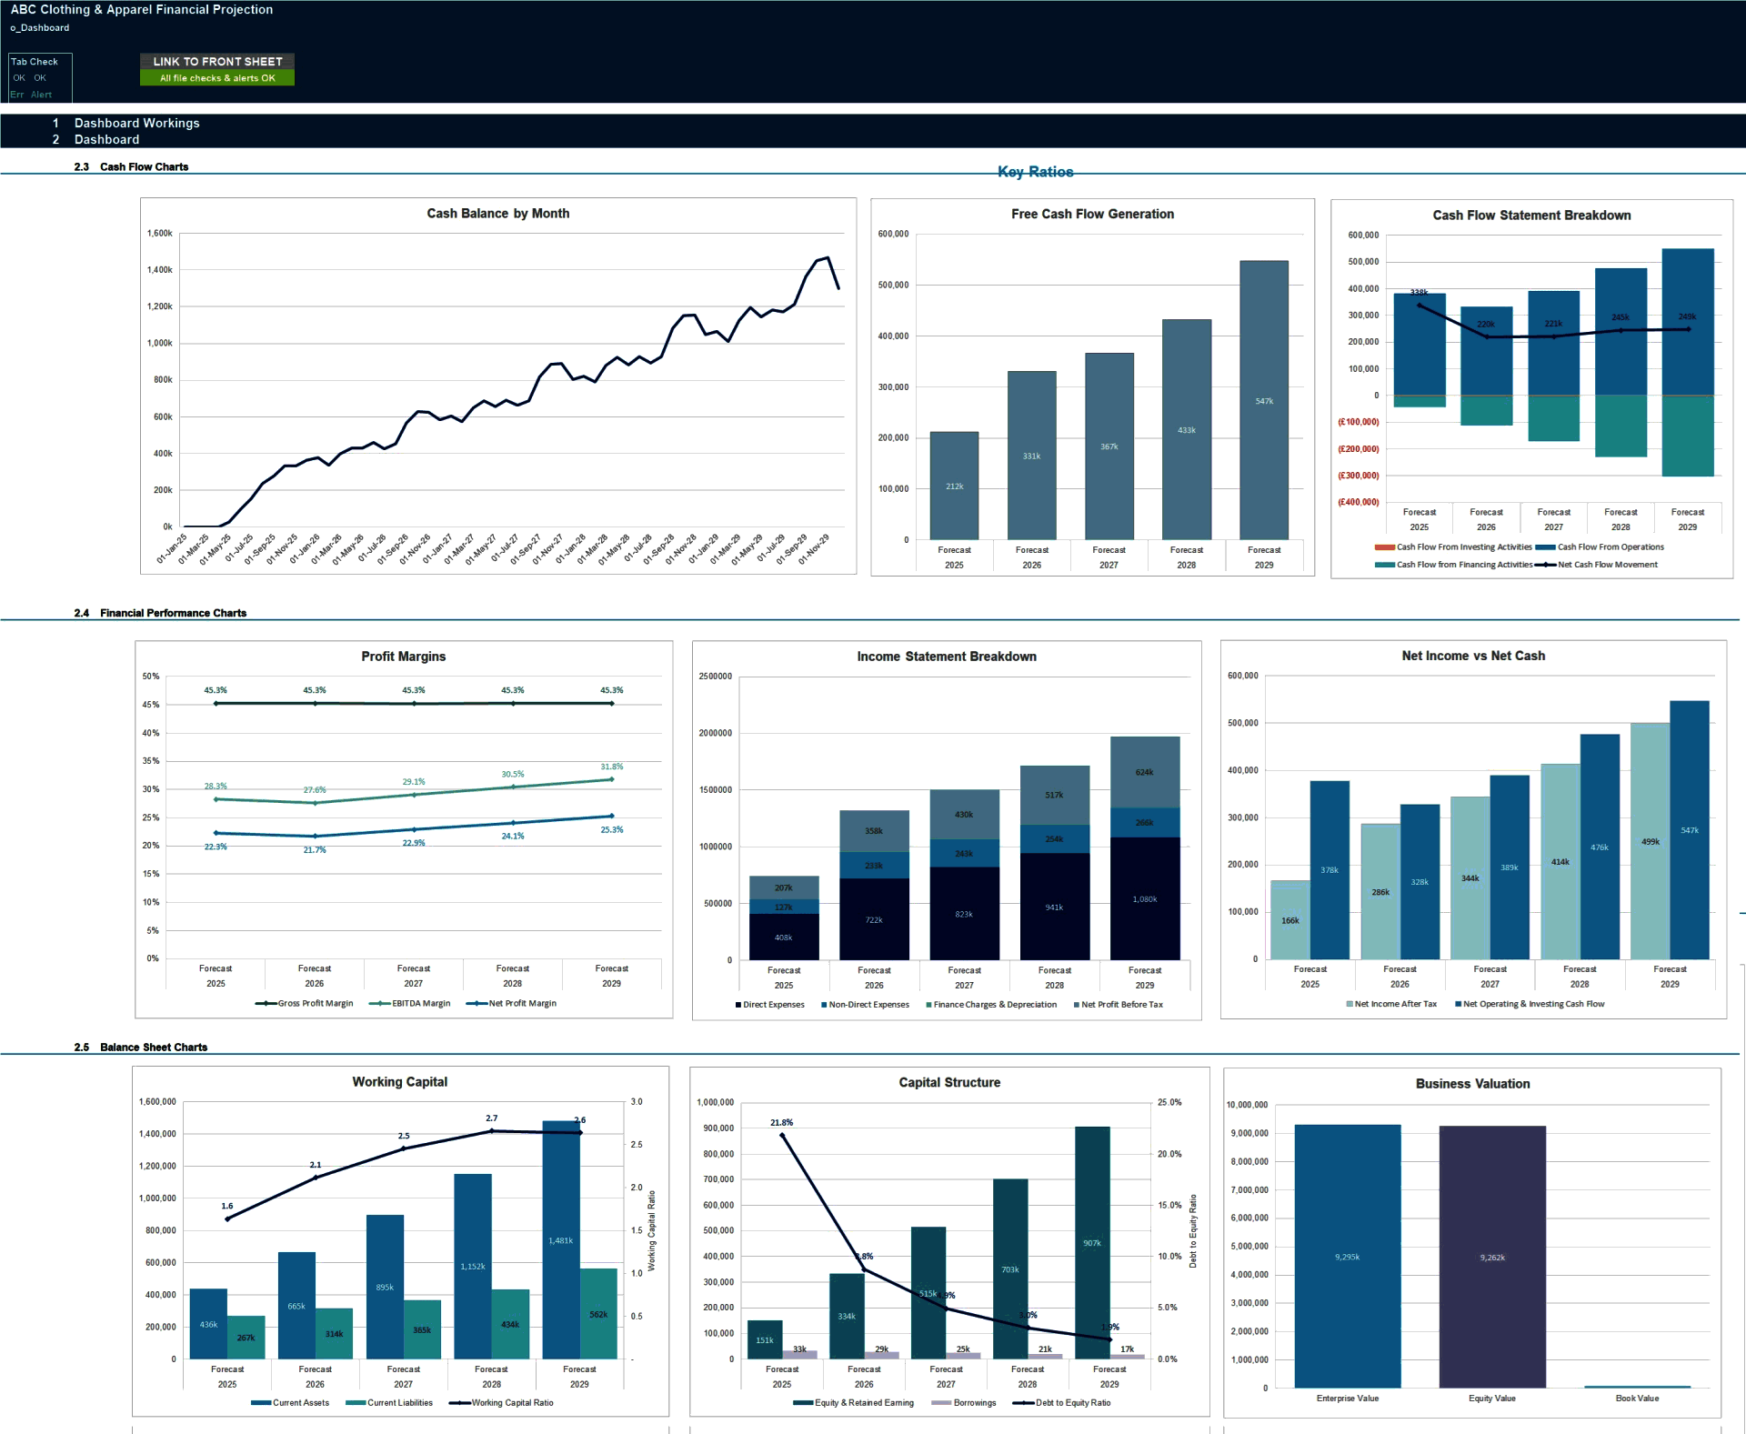Click the Equity & Retained Earning legend entry
The height and width of the screenshot is (1434, 1746).
[x=853, y=1403]
